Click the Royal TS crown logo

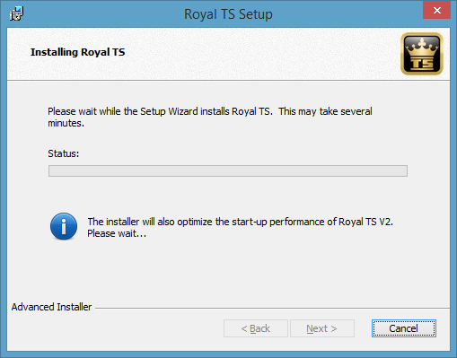click(422, 54)
